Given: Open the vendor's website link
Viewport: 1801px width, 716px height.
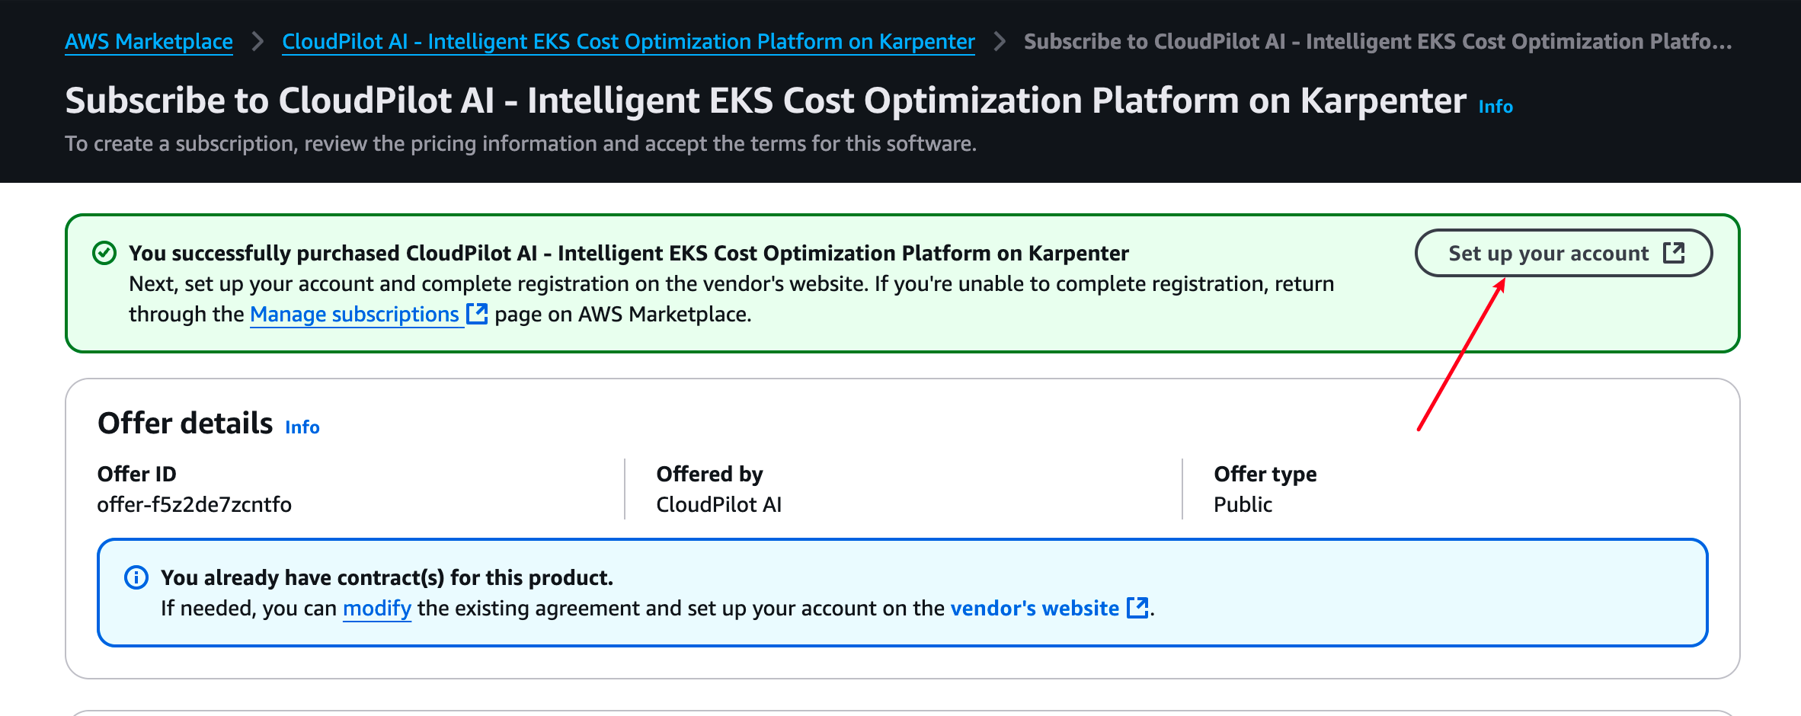Looking at the screenshot, I should coord(1035,608).
